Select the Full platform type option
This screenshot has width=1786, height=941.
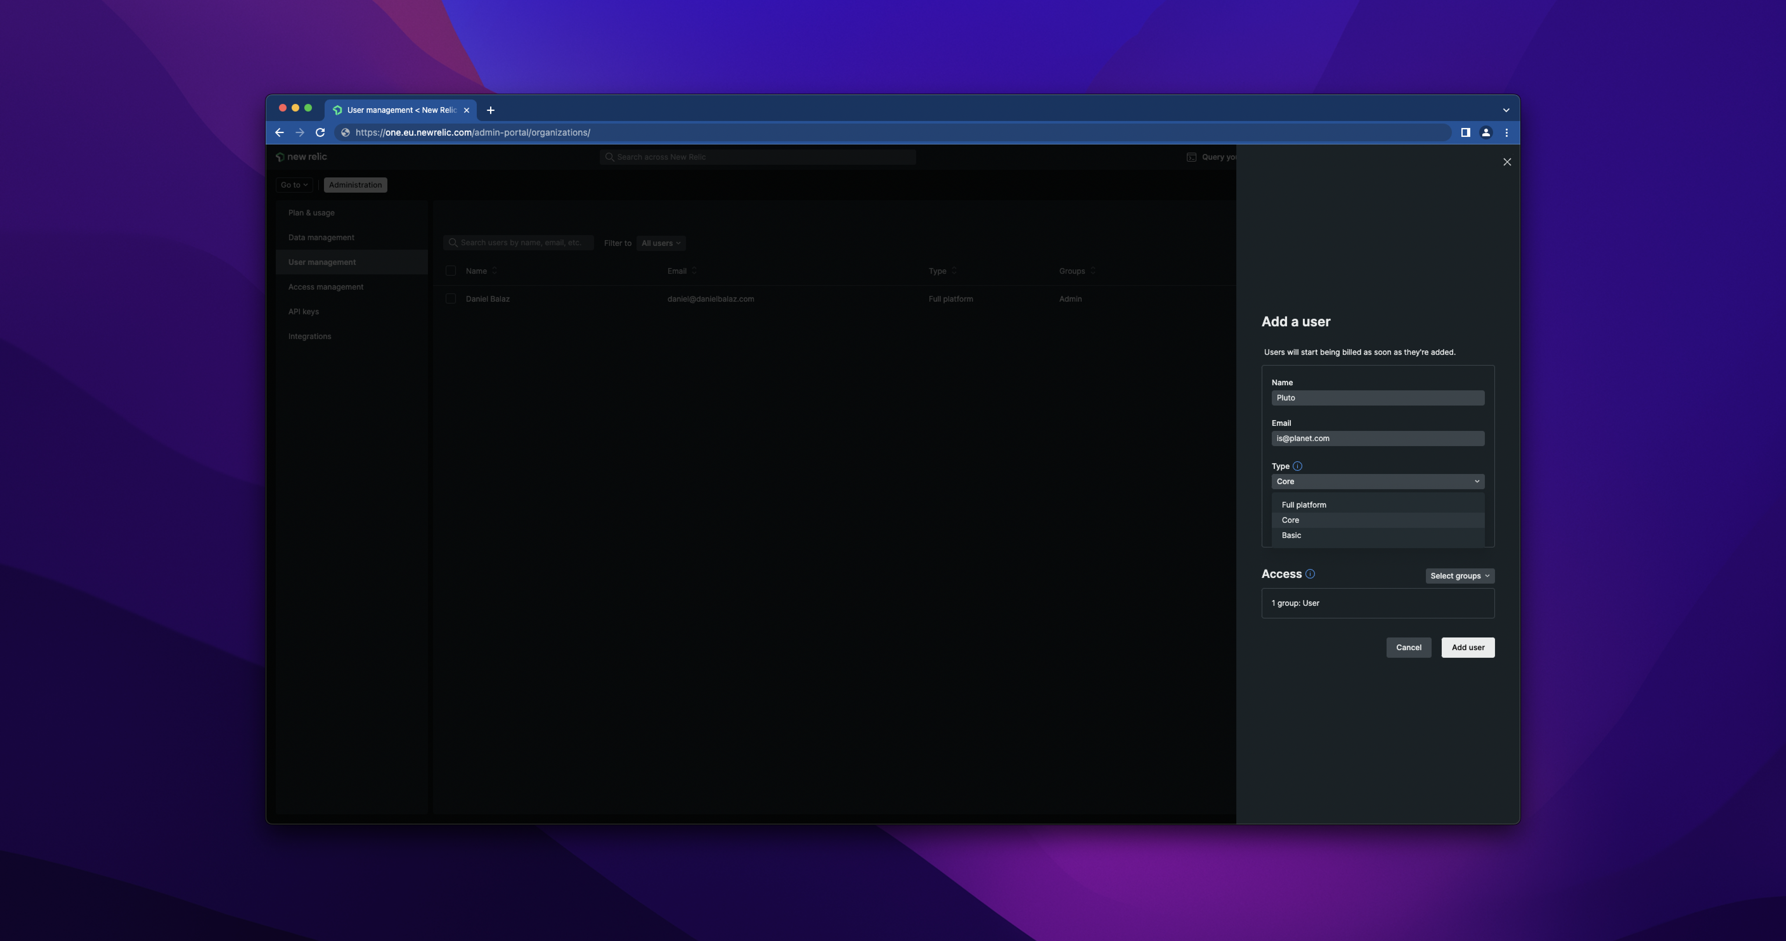coord(1304,505)
